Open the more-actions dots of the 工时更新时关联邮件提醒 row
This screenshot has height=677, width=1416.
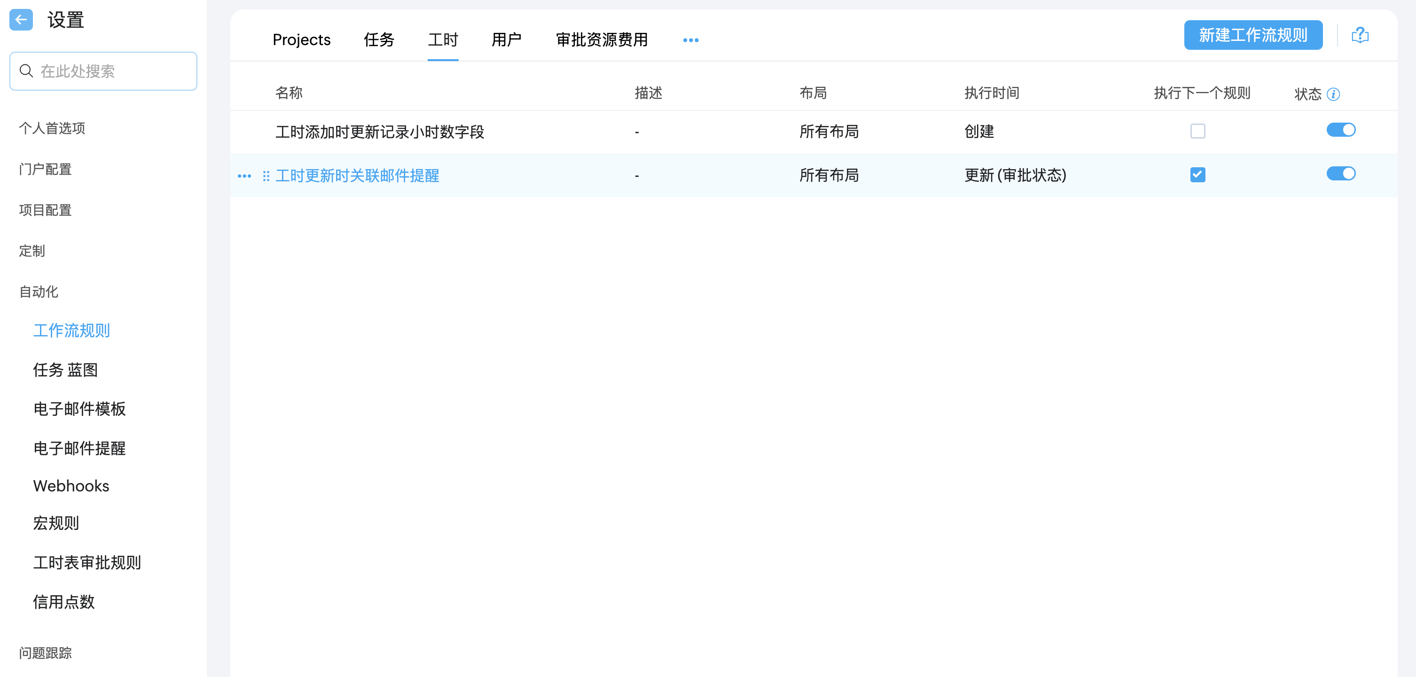coord(244,176)
